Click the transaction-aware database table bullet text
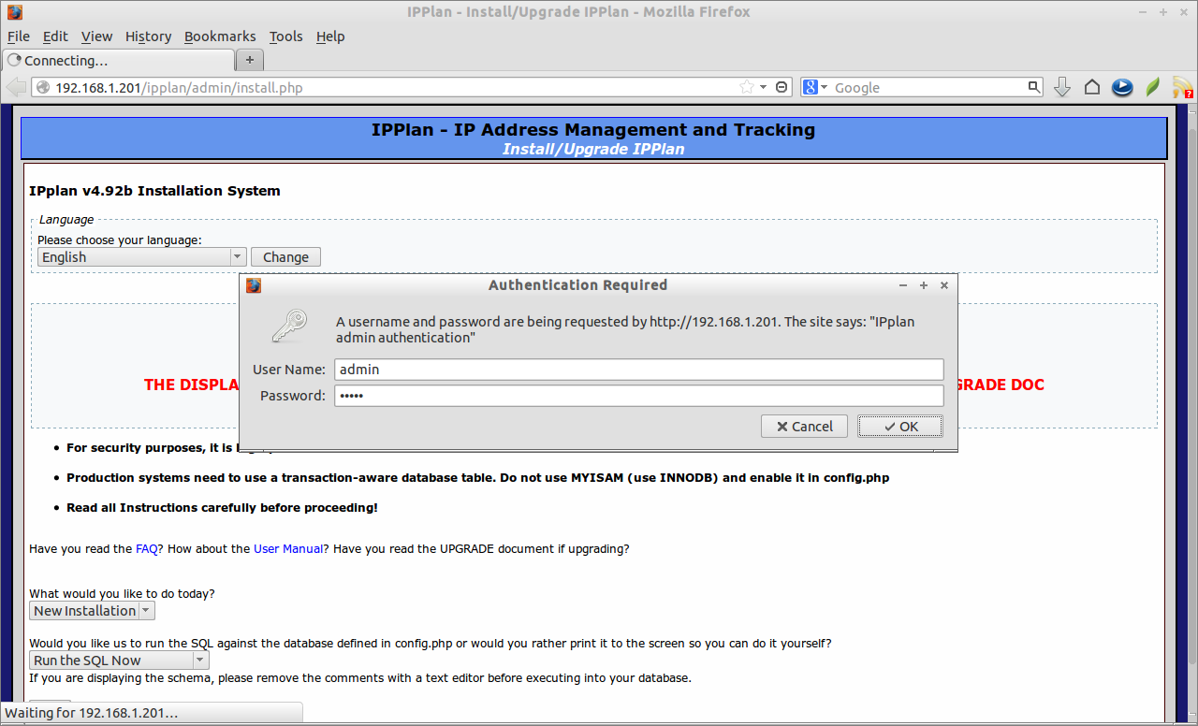 click(x=477, y=478)
